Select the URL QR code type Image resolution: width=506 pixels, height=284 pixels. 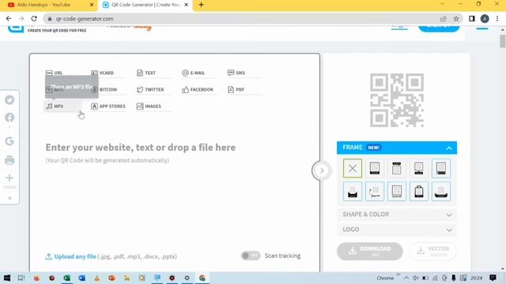(x=55, y=73)
